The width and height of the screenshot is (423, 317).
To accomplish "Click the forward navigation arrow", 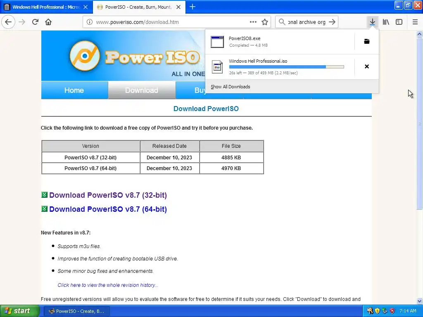I will coord(22,22).
